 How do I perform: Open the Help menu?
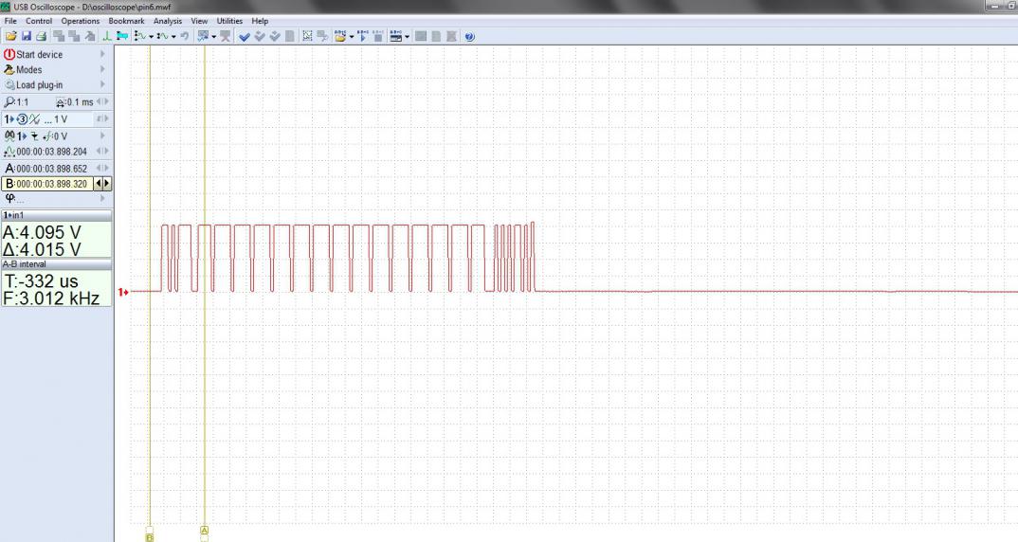(x=260, y=21)
